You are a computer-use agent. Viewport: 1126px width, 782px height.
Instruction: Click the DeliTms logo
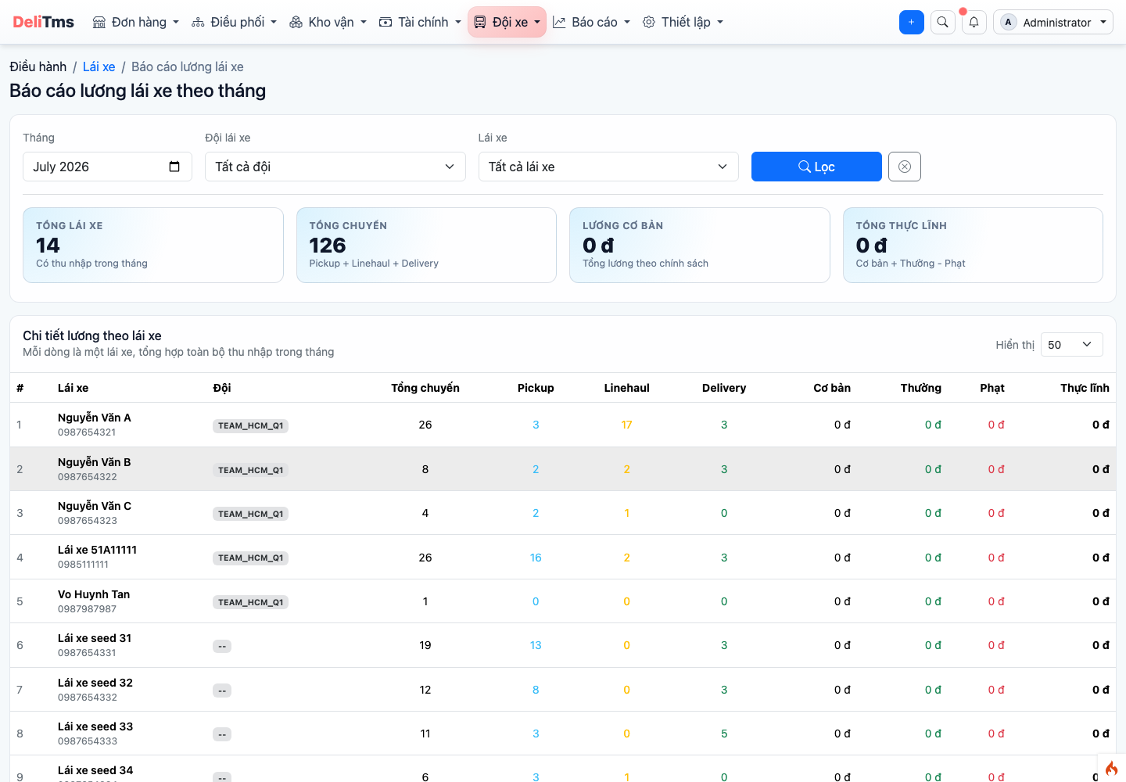pos(43,22)
